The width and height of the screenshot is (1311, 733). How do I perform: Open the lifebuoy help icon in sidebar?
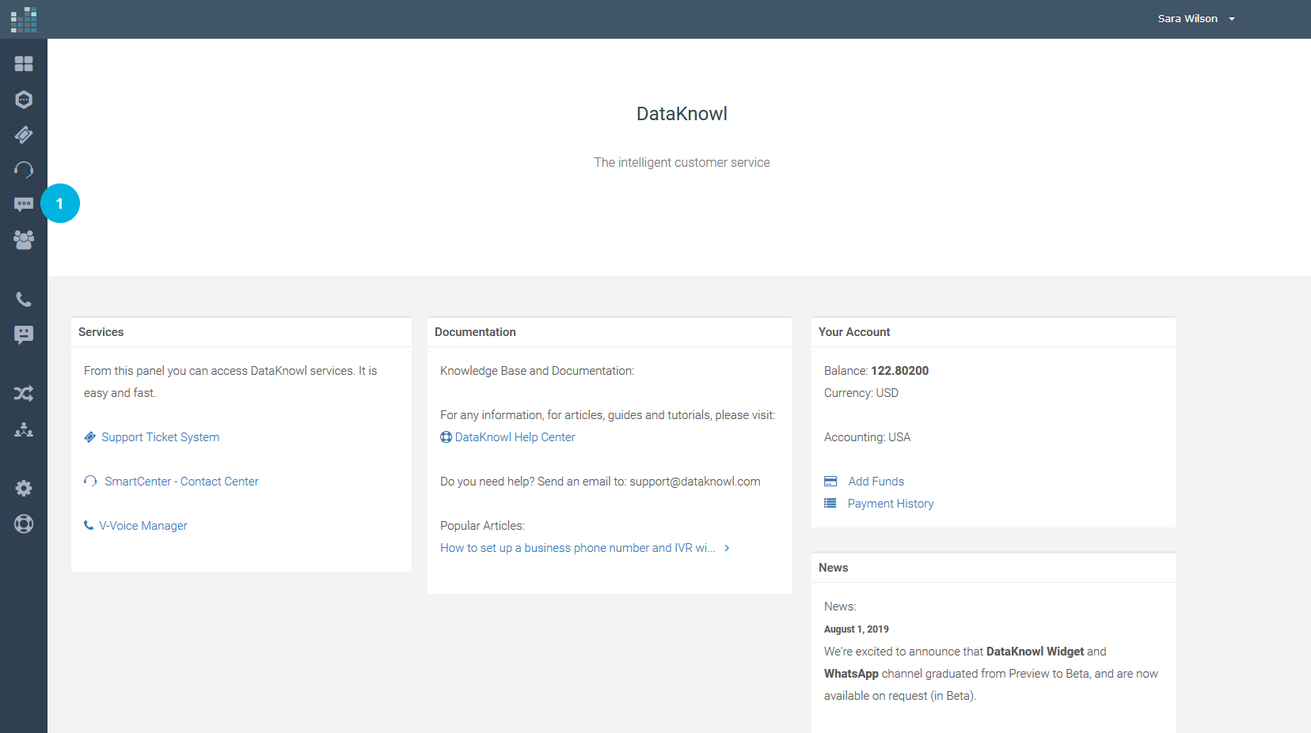(24, 523)
